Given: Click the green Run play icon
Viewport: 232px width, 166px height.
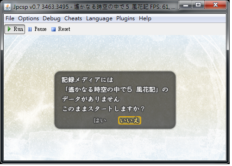Looking at the screenshot, I should tap(9, 29).
